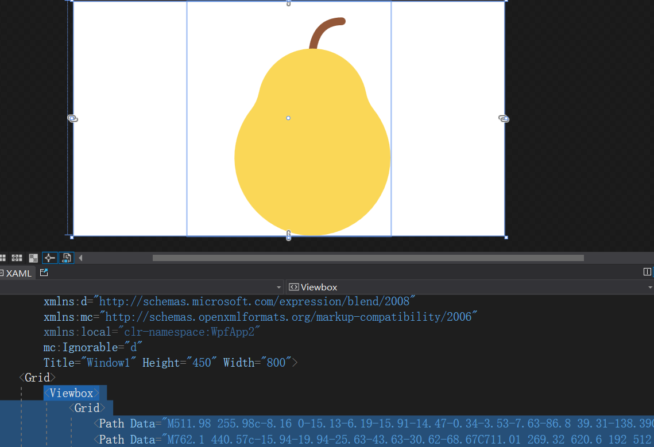Click the center point marker on the pear

pos(288,118)
